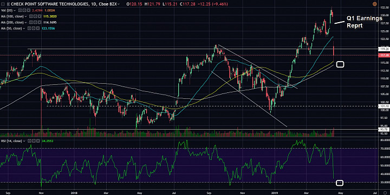Image resolution: width=390 pixels, height=195 pixels.
Task: Click the O120.15 open price value
Action: click(x=134, y=4)
